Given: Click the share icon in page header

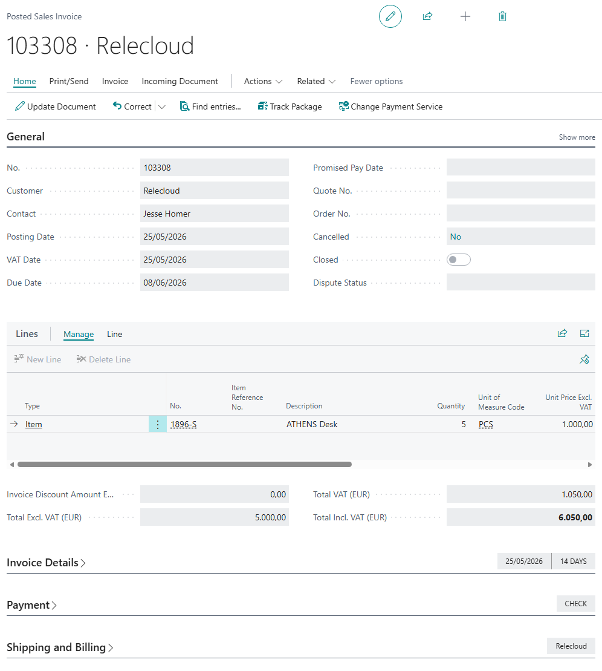Looking at the screenshot, I should tap(427, 17).
